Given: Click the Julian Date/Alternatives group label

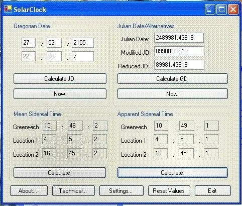Looking at the screenshot, I should pos(146,26).
